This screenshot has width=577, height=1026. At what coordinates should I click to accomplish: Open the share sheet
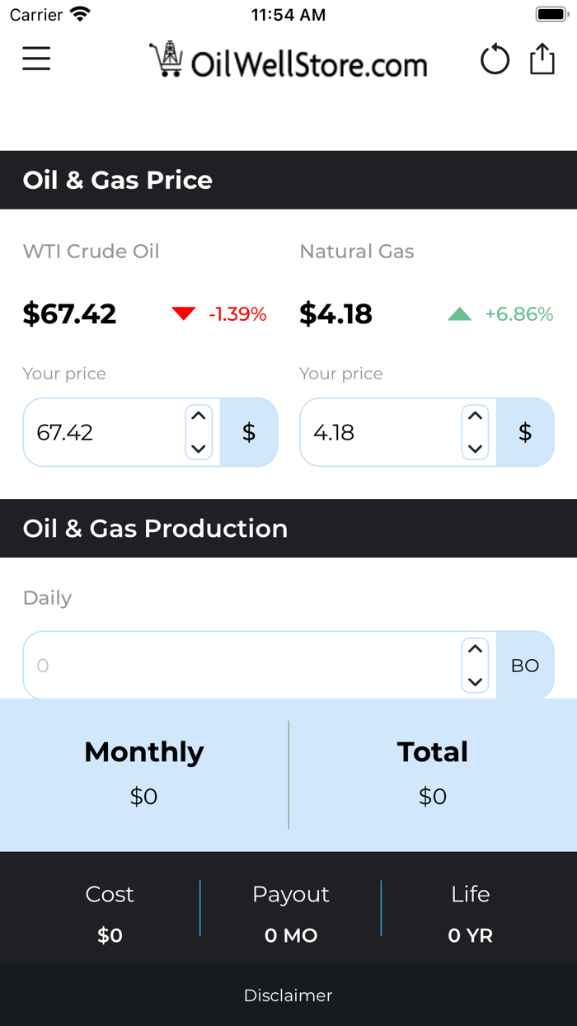pyautogui.click(x=542, y=59)
